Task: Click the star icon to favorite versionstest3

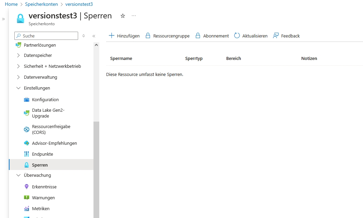Action: [x=123, y=16]
